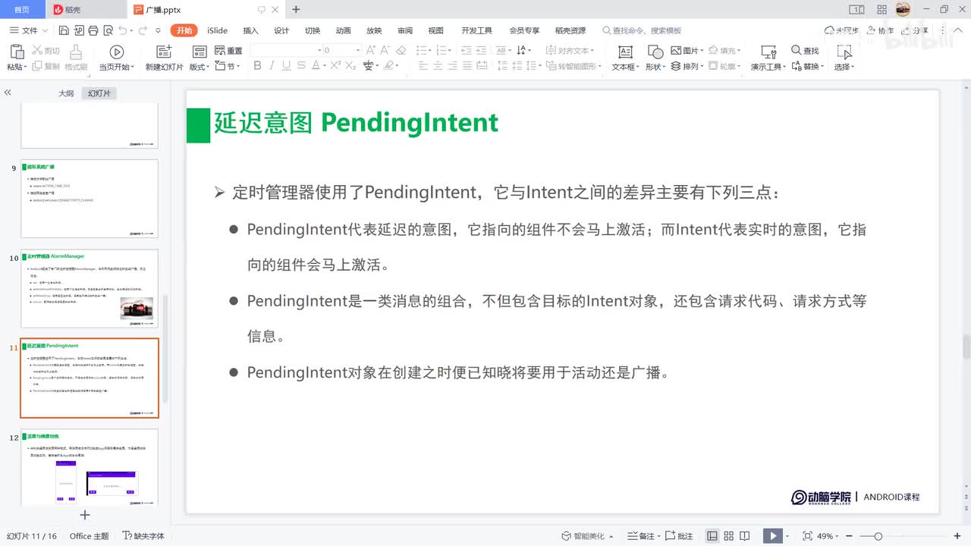This screenshot has height=546, width=971.
Task: Open the font name combo box
Action: (286, 50)
